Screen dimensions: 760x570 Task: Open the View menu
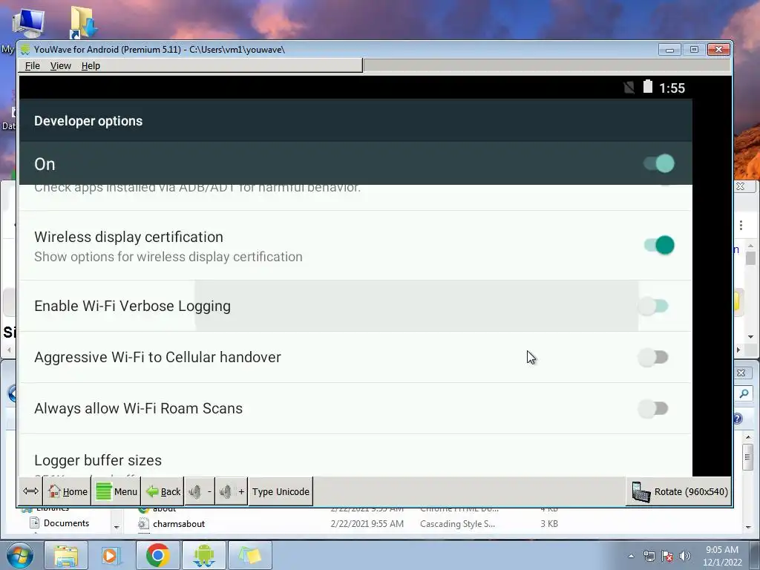[x=61, y=65]
